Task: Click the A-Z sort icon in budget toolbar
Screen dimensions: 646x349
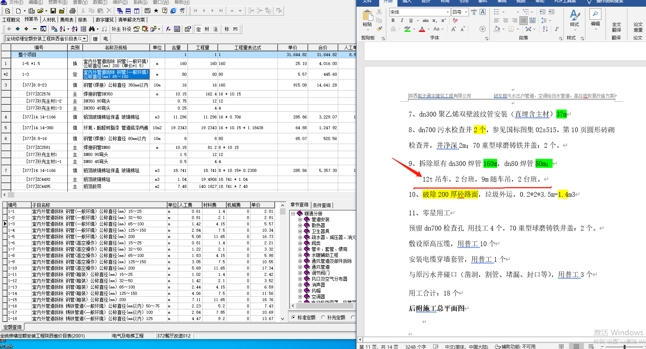Action: (62, 29)
